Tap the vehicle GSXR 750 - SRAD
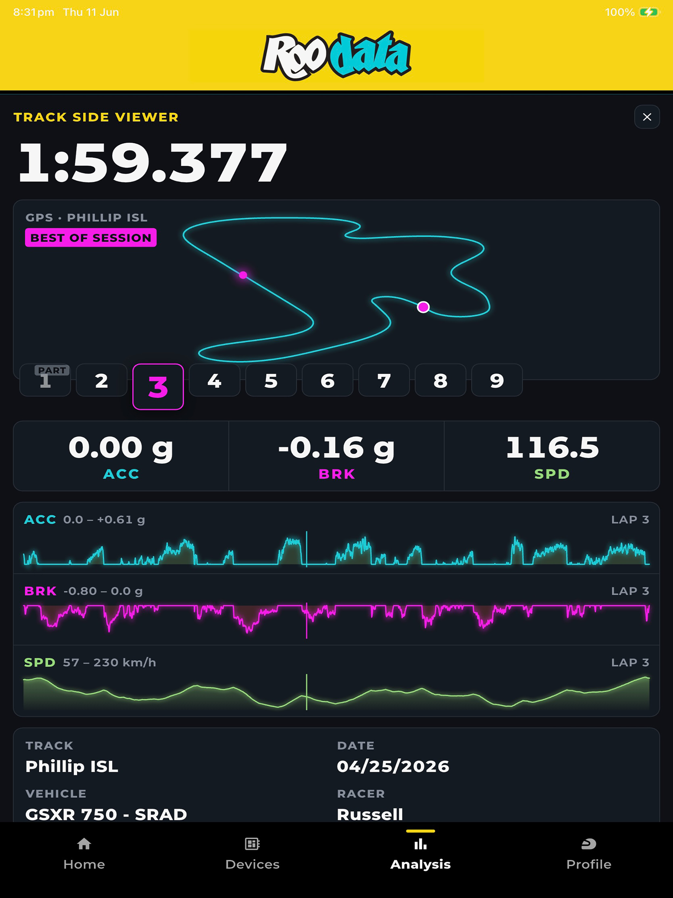 [106, 814]
